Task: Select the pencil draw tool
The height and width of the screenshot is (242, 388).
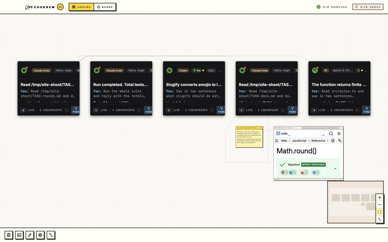Action: (30, 235)
